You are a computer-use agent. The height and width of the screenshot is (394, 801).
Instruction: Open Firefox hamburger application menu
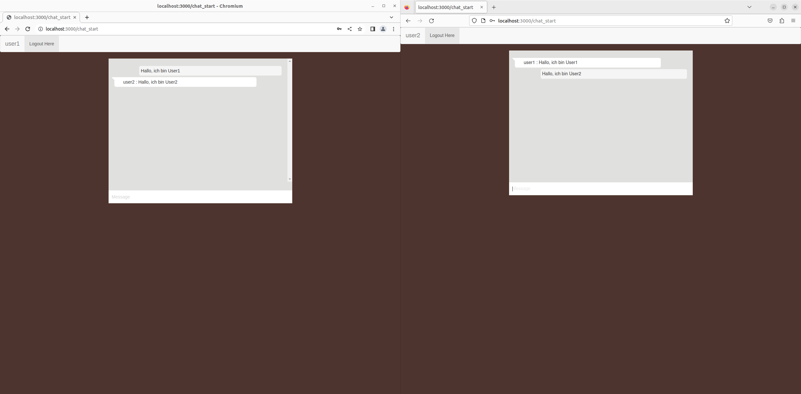pyautogui.click(x=793, y=21)
